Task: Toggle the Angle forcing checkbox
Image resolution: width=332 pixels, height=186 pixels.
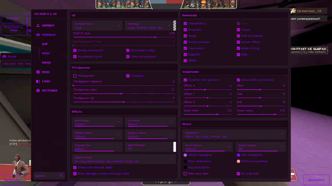Action: tap(238, 48)
